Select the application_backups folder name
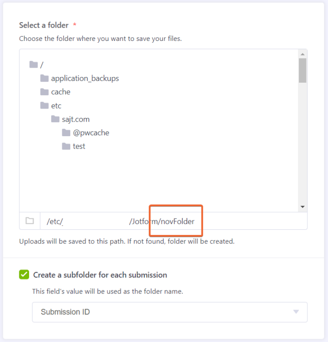This screenshot has height=342, width=328. point(85,78)
